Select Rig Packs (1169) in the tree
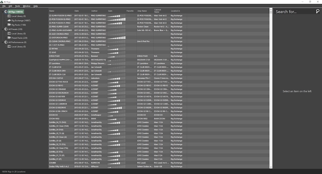 pos(19,25)
